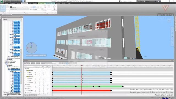Click the Record animation button
176x99 pixels.
[7, 7]
